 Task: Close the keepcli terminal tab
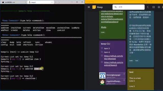pyautogui.click(x=52, y=2)
